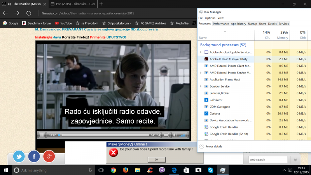Image resolution: width=311 pixels, height=175 pixels.
Task: Switch to Details tab
Action: click(272, 24)
